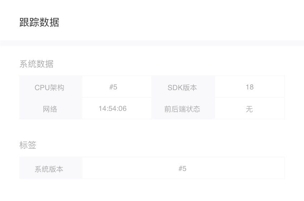Screen dimensions: 304x201
Task: Click the 前后端状态 label cell
Action: pos(183,108)
